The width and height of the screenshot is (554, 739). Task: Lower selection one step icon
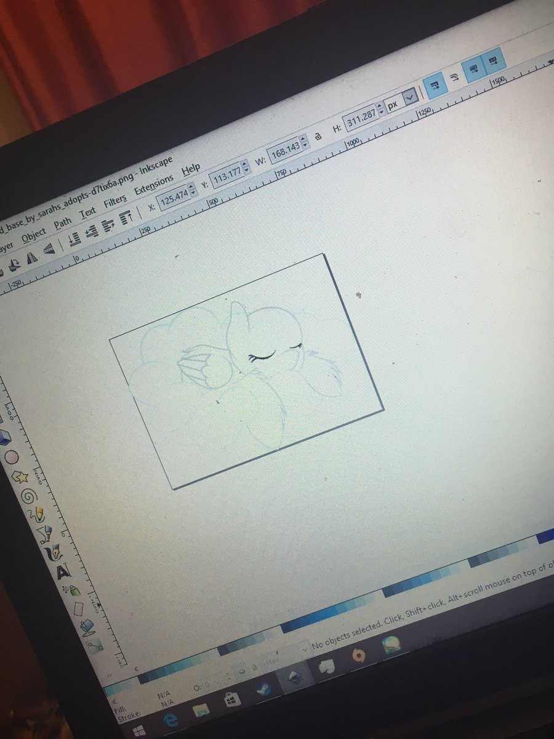click(x=92, y=232)
